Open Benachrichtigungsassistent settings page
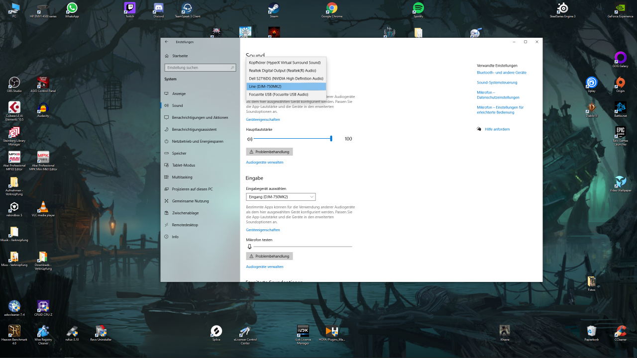Image resolution: width=637 pixels, height=358 pixels. 200,129
